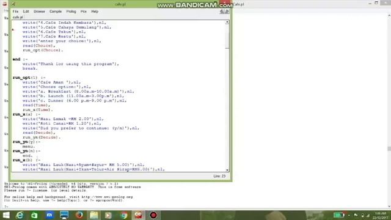This screenshot has width=391, height=220.
Task: Open Bandicam recorder taskbar icon
Action: pos(153,215)
